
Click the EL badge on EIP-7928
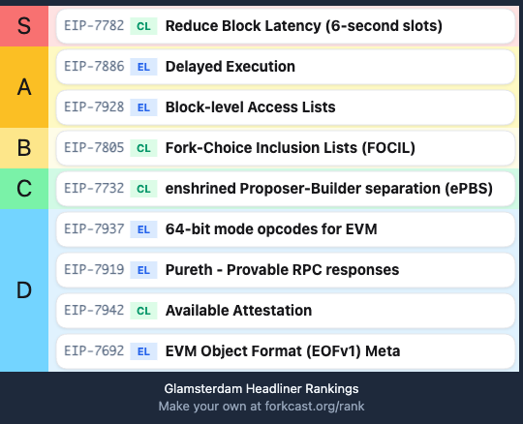pos(143,107)
